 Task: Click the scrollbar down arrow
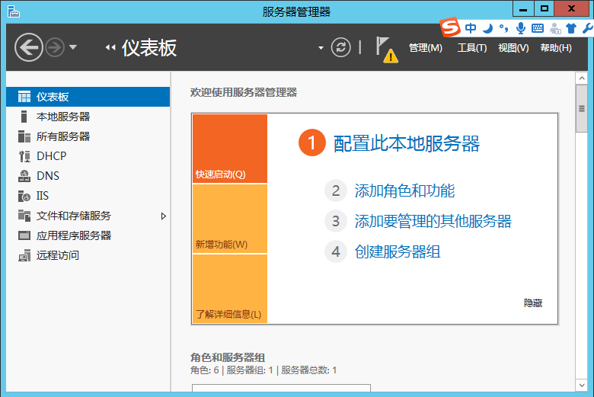pyautogui.click(x=582, y=386)
